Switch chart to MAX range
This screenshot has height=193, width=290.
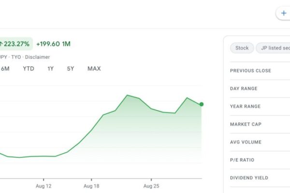[x=94, y=69]
